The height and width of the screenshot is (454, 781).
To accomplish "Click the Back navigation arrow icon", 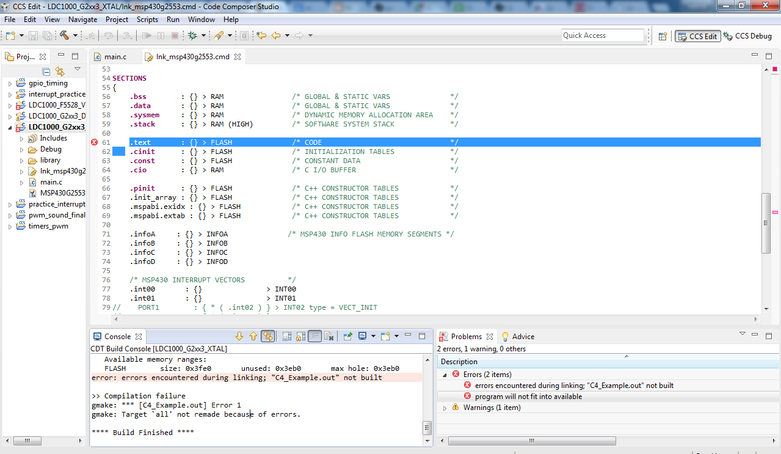I will 276,35.
